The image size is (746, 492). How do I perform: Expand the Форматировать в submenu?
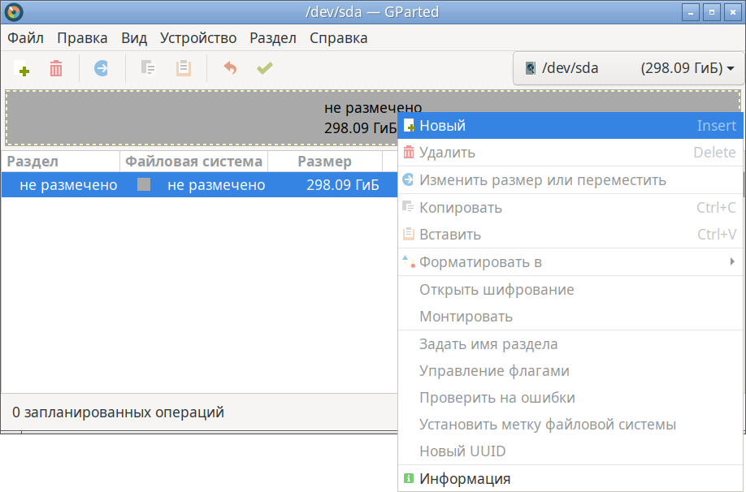tap(570, 262)
